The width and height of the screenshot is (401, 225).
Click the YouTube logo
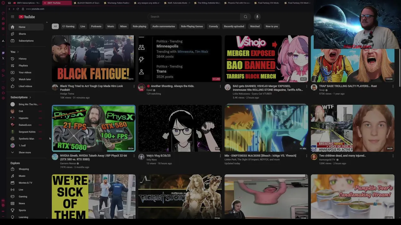point(27,17)
